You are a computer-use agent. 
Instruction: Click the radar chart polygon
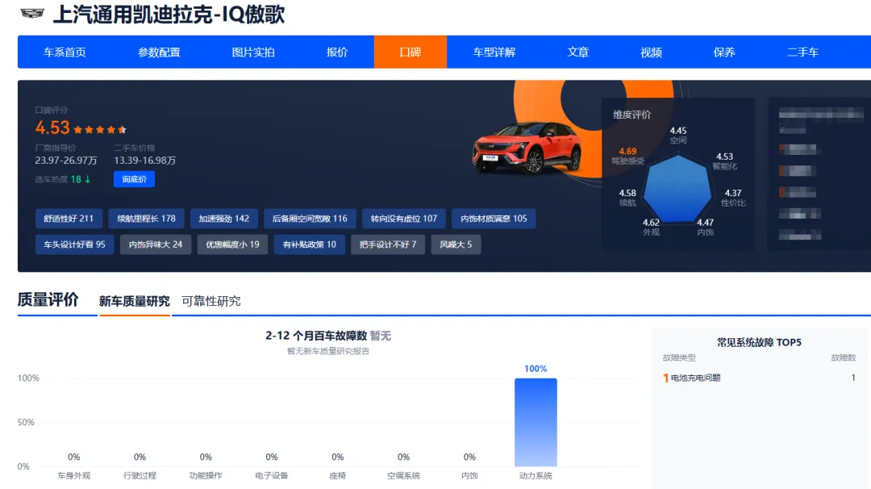click(x=677, y=190)
